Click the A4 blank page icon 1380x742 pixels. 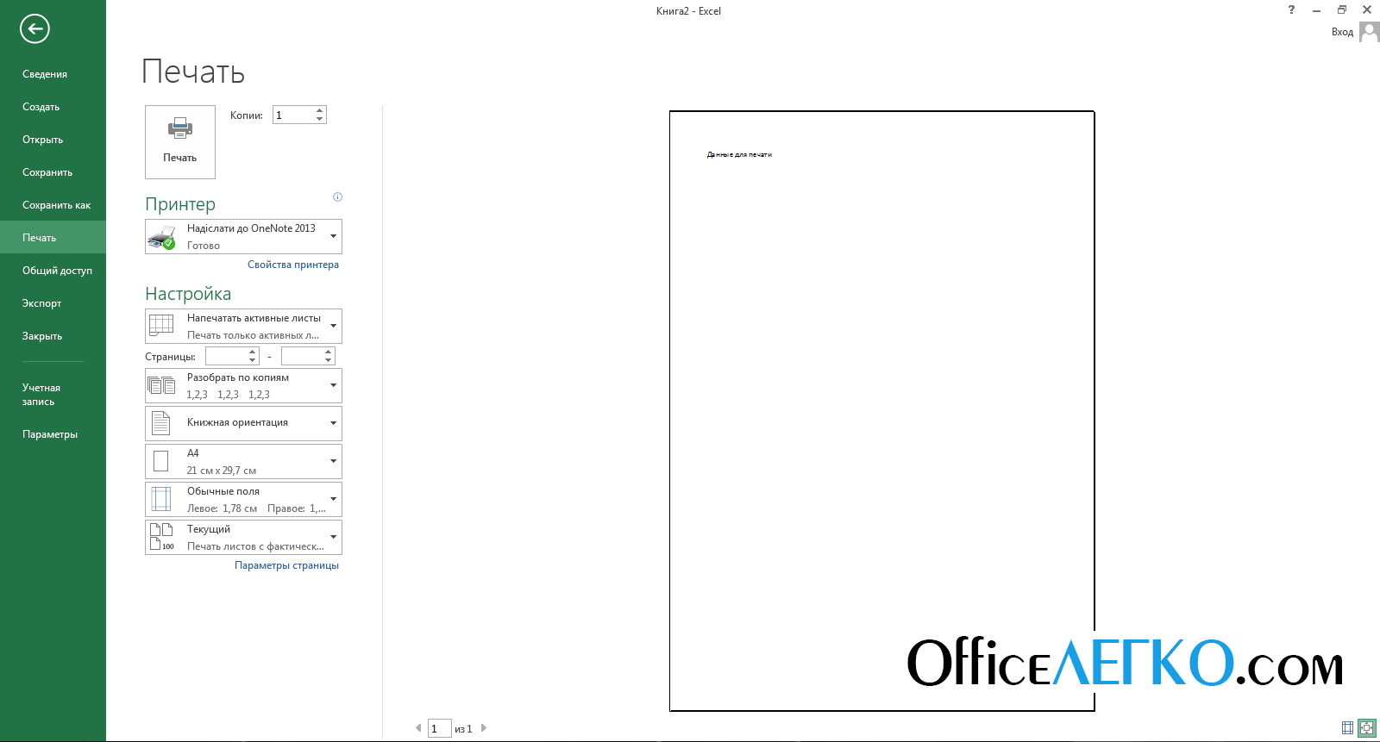[161, 461]
